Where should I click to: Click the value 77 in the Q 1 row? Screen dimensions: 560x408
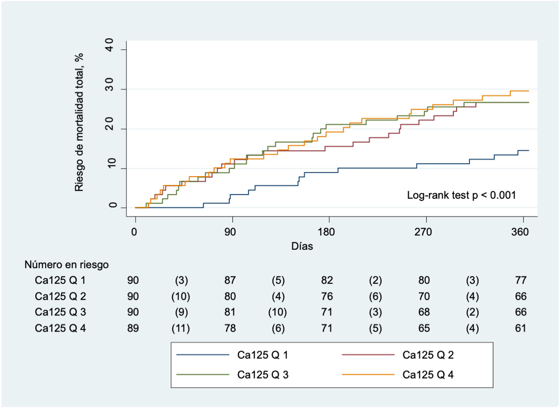(521, 280)
